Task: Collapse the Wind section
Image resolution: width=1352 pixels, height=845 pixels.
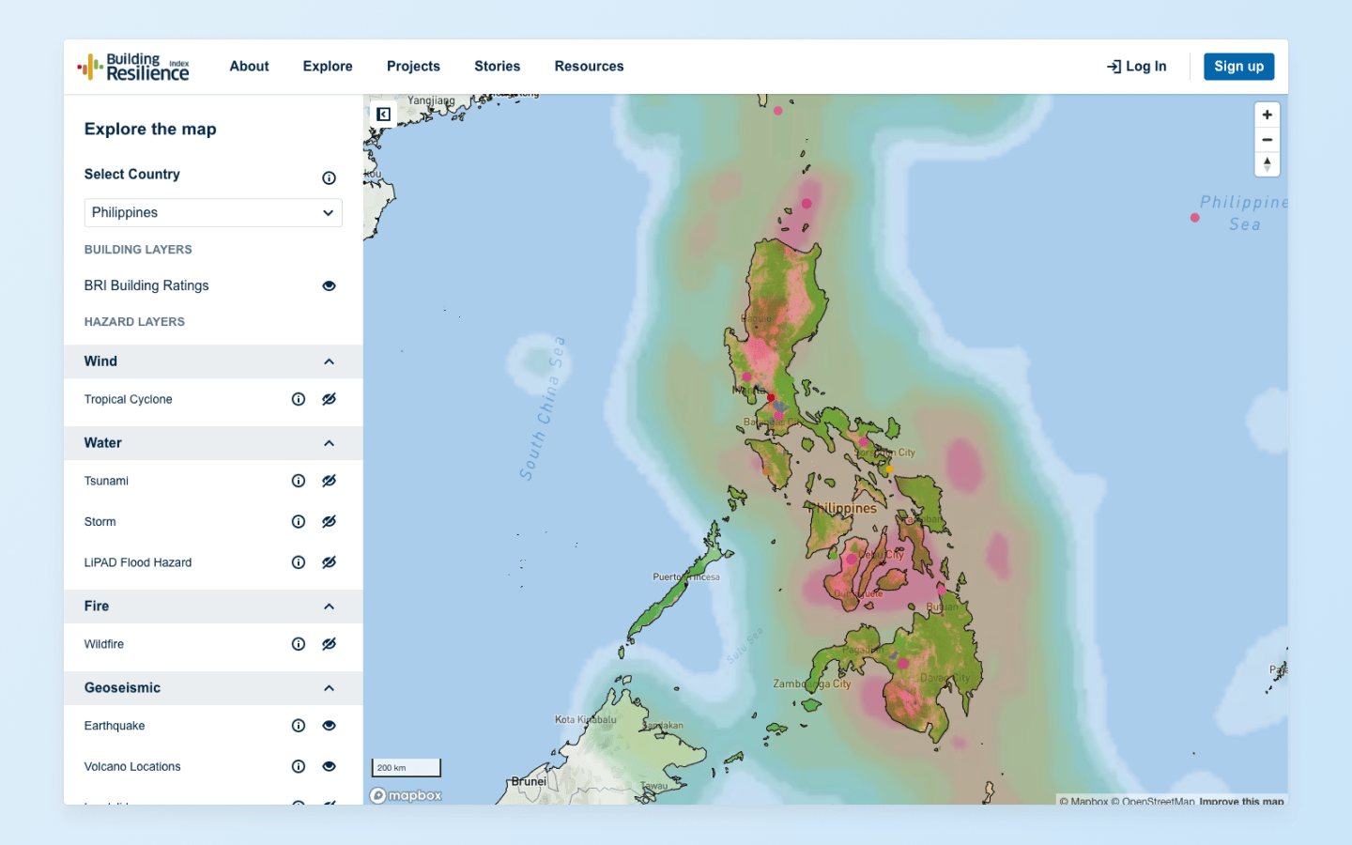Action: pos(329,361)
